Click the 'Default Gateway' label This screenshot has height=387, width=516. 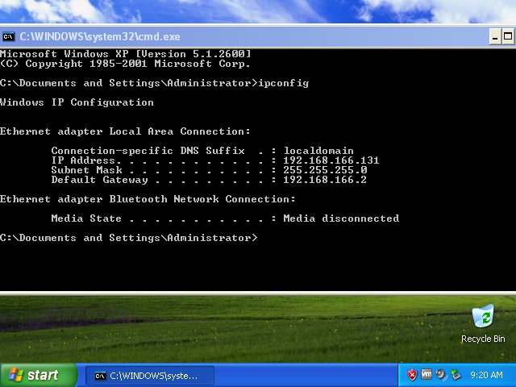coord(99,180)
